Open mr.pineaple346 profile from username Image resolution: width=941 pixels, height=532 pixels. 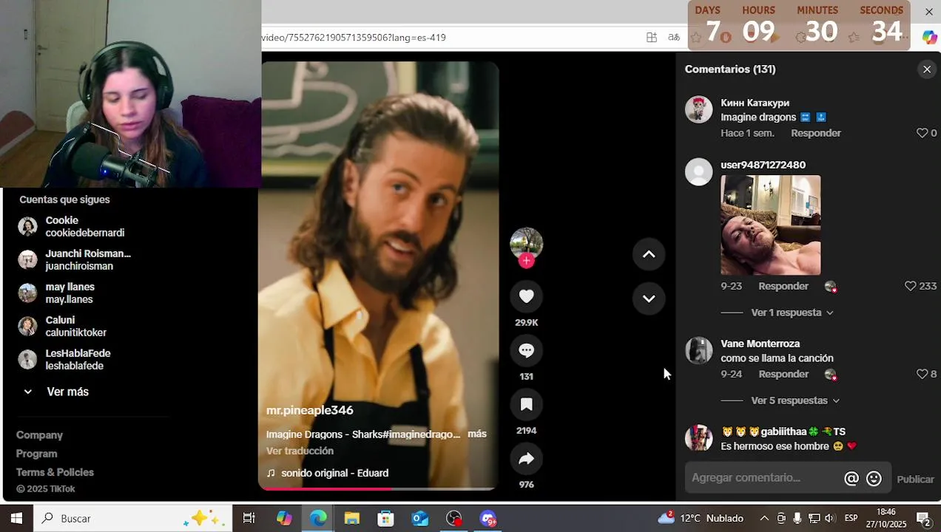point(310,410)
